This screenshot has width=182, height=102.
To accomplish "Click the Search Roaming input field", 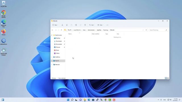I will 159,30.
